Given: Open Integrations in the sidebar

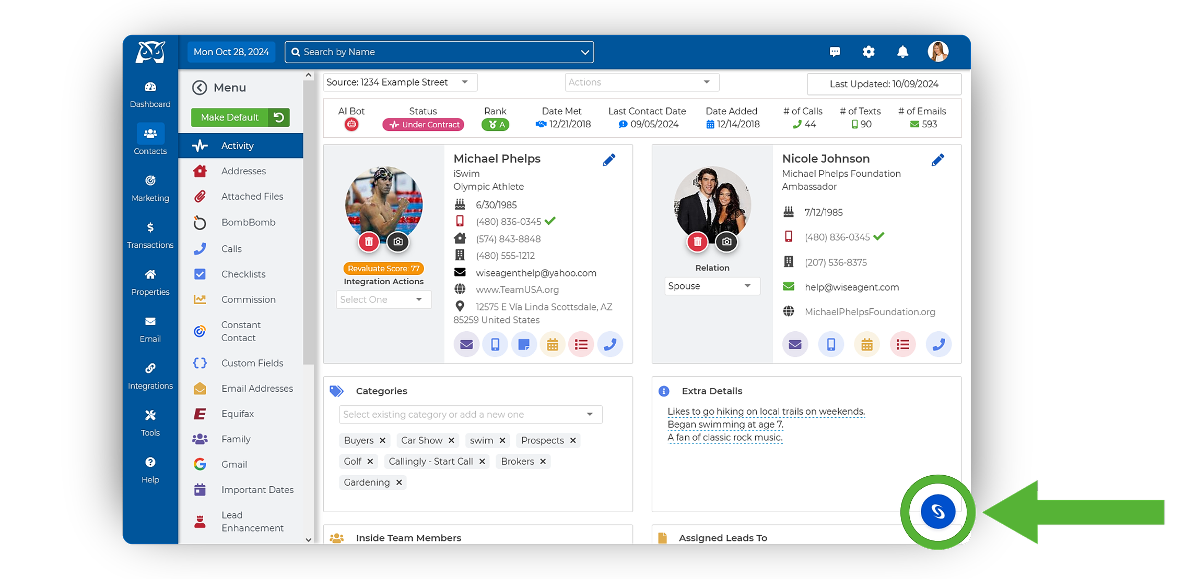Looking at the screenshot, I should (150, 377).
